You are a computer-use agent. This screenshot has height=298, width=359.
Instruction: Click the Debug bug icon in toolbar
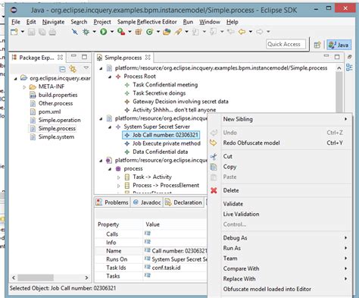tap(86, 32)
